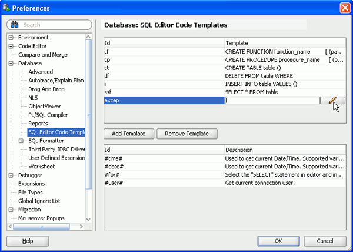
Task: Expand the SQL Formatter tree node
Action: coord(21,141)
